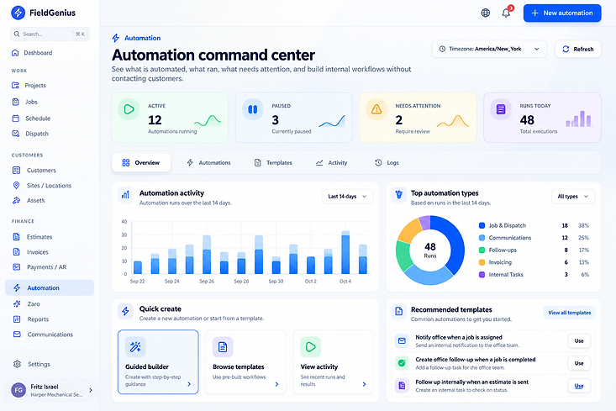Open the Last 14 days dropdown
The width and height of the screenshot is (616, 411).
347,196
